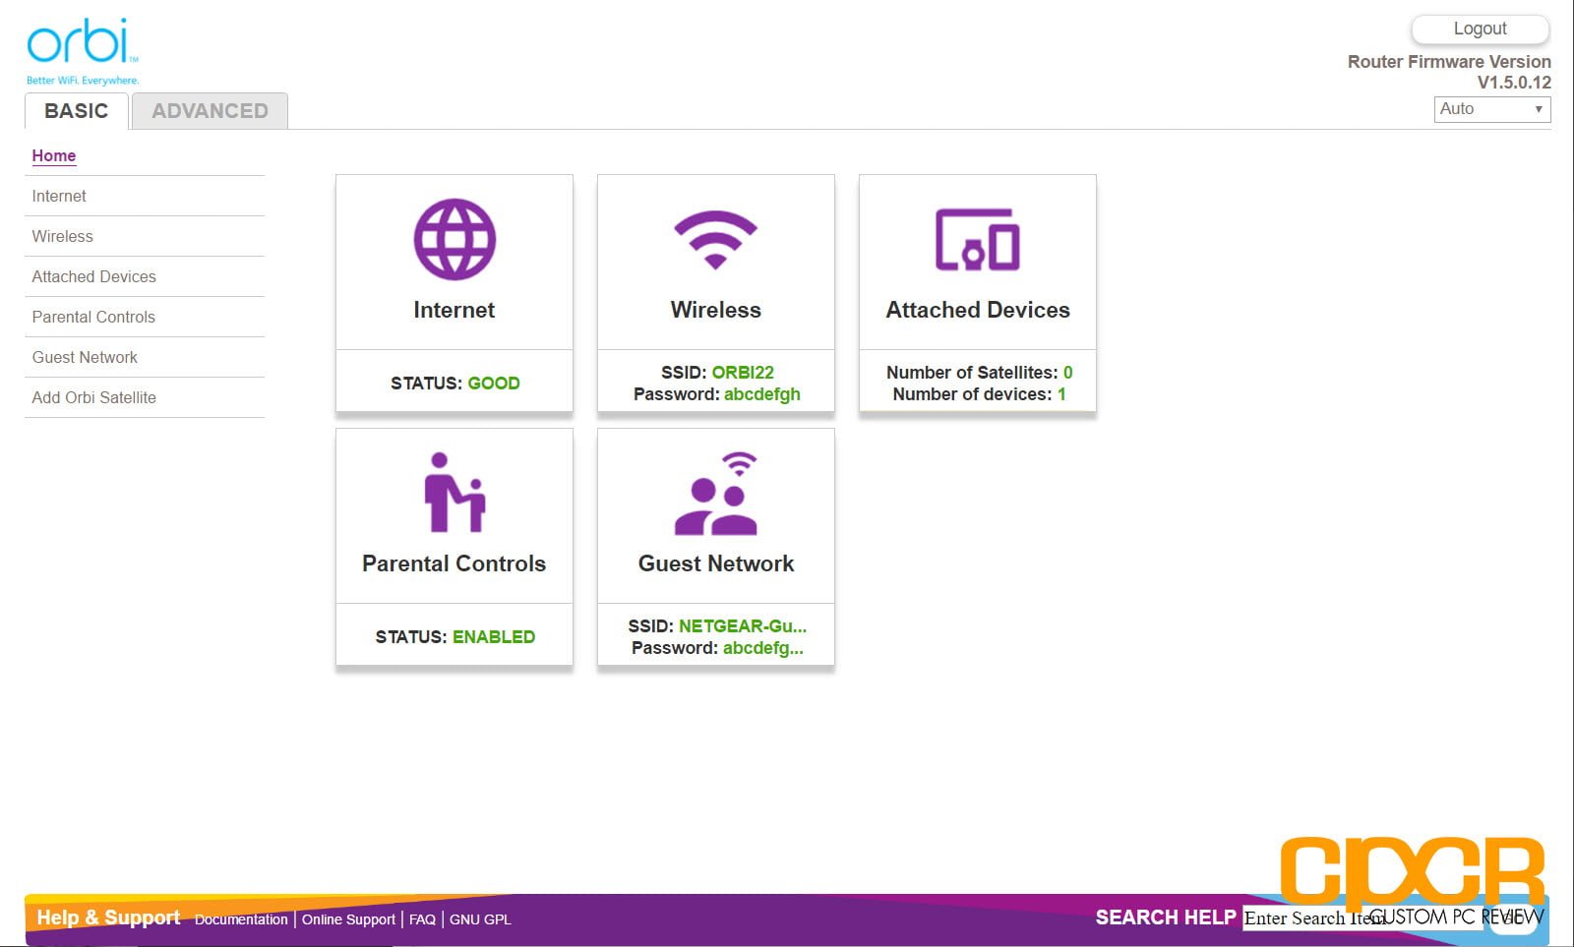The height and width of the screenshot is (947, 1574).
Task: Open Wireless in the sidebar menu
Action: tap(62, 236)
